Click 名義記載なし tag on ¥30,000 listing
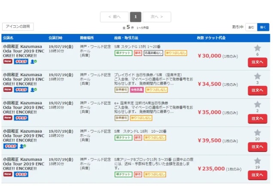The width and height of the screenshot is (273, 188). 153,53
